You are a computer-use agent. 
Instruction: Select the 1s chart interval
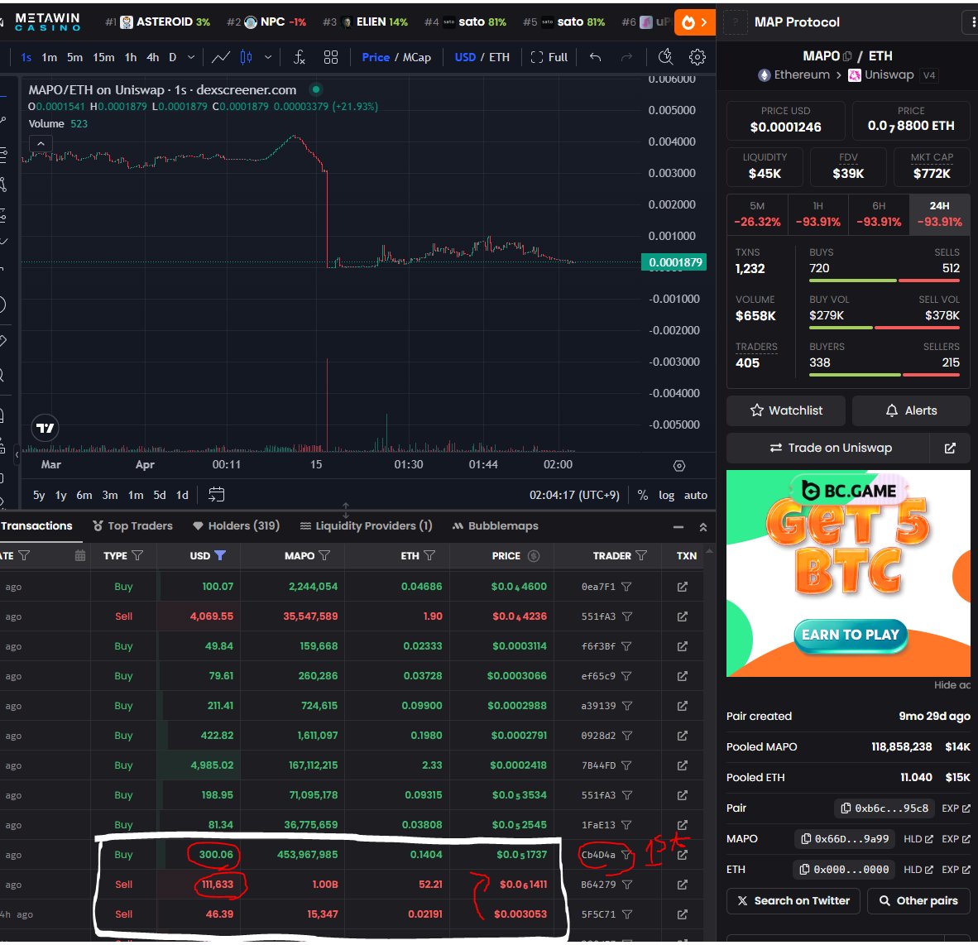[26, 57]
